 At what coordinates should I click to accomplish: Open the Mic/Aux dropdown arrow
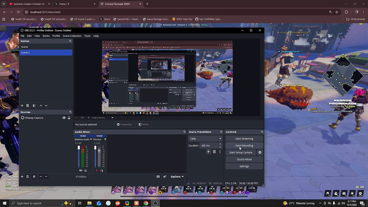coord(105,139)
